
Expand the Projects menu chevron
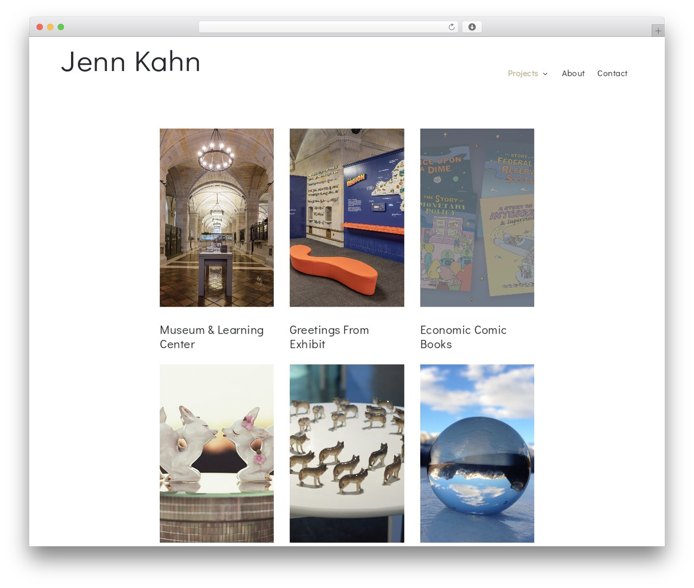545,74
